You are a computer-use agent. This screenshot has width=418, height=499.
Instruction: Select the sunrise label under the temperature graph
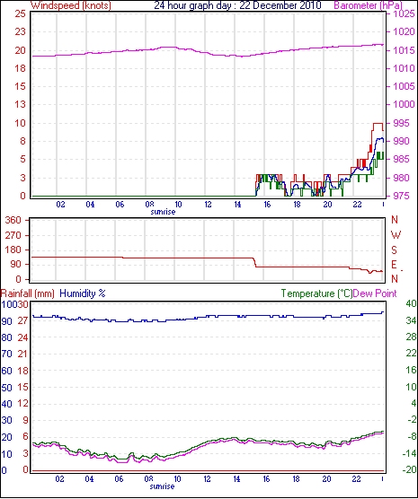click(163, 486)
